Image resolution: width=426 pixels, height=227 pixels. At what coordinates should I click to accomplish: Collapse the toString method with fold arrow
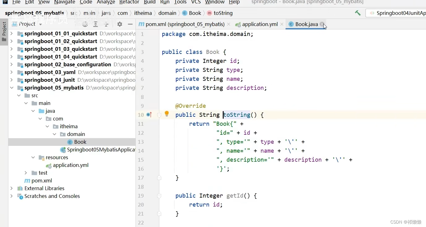(x=159, y=115)
